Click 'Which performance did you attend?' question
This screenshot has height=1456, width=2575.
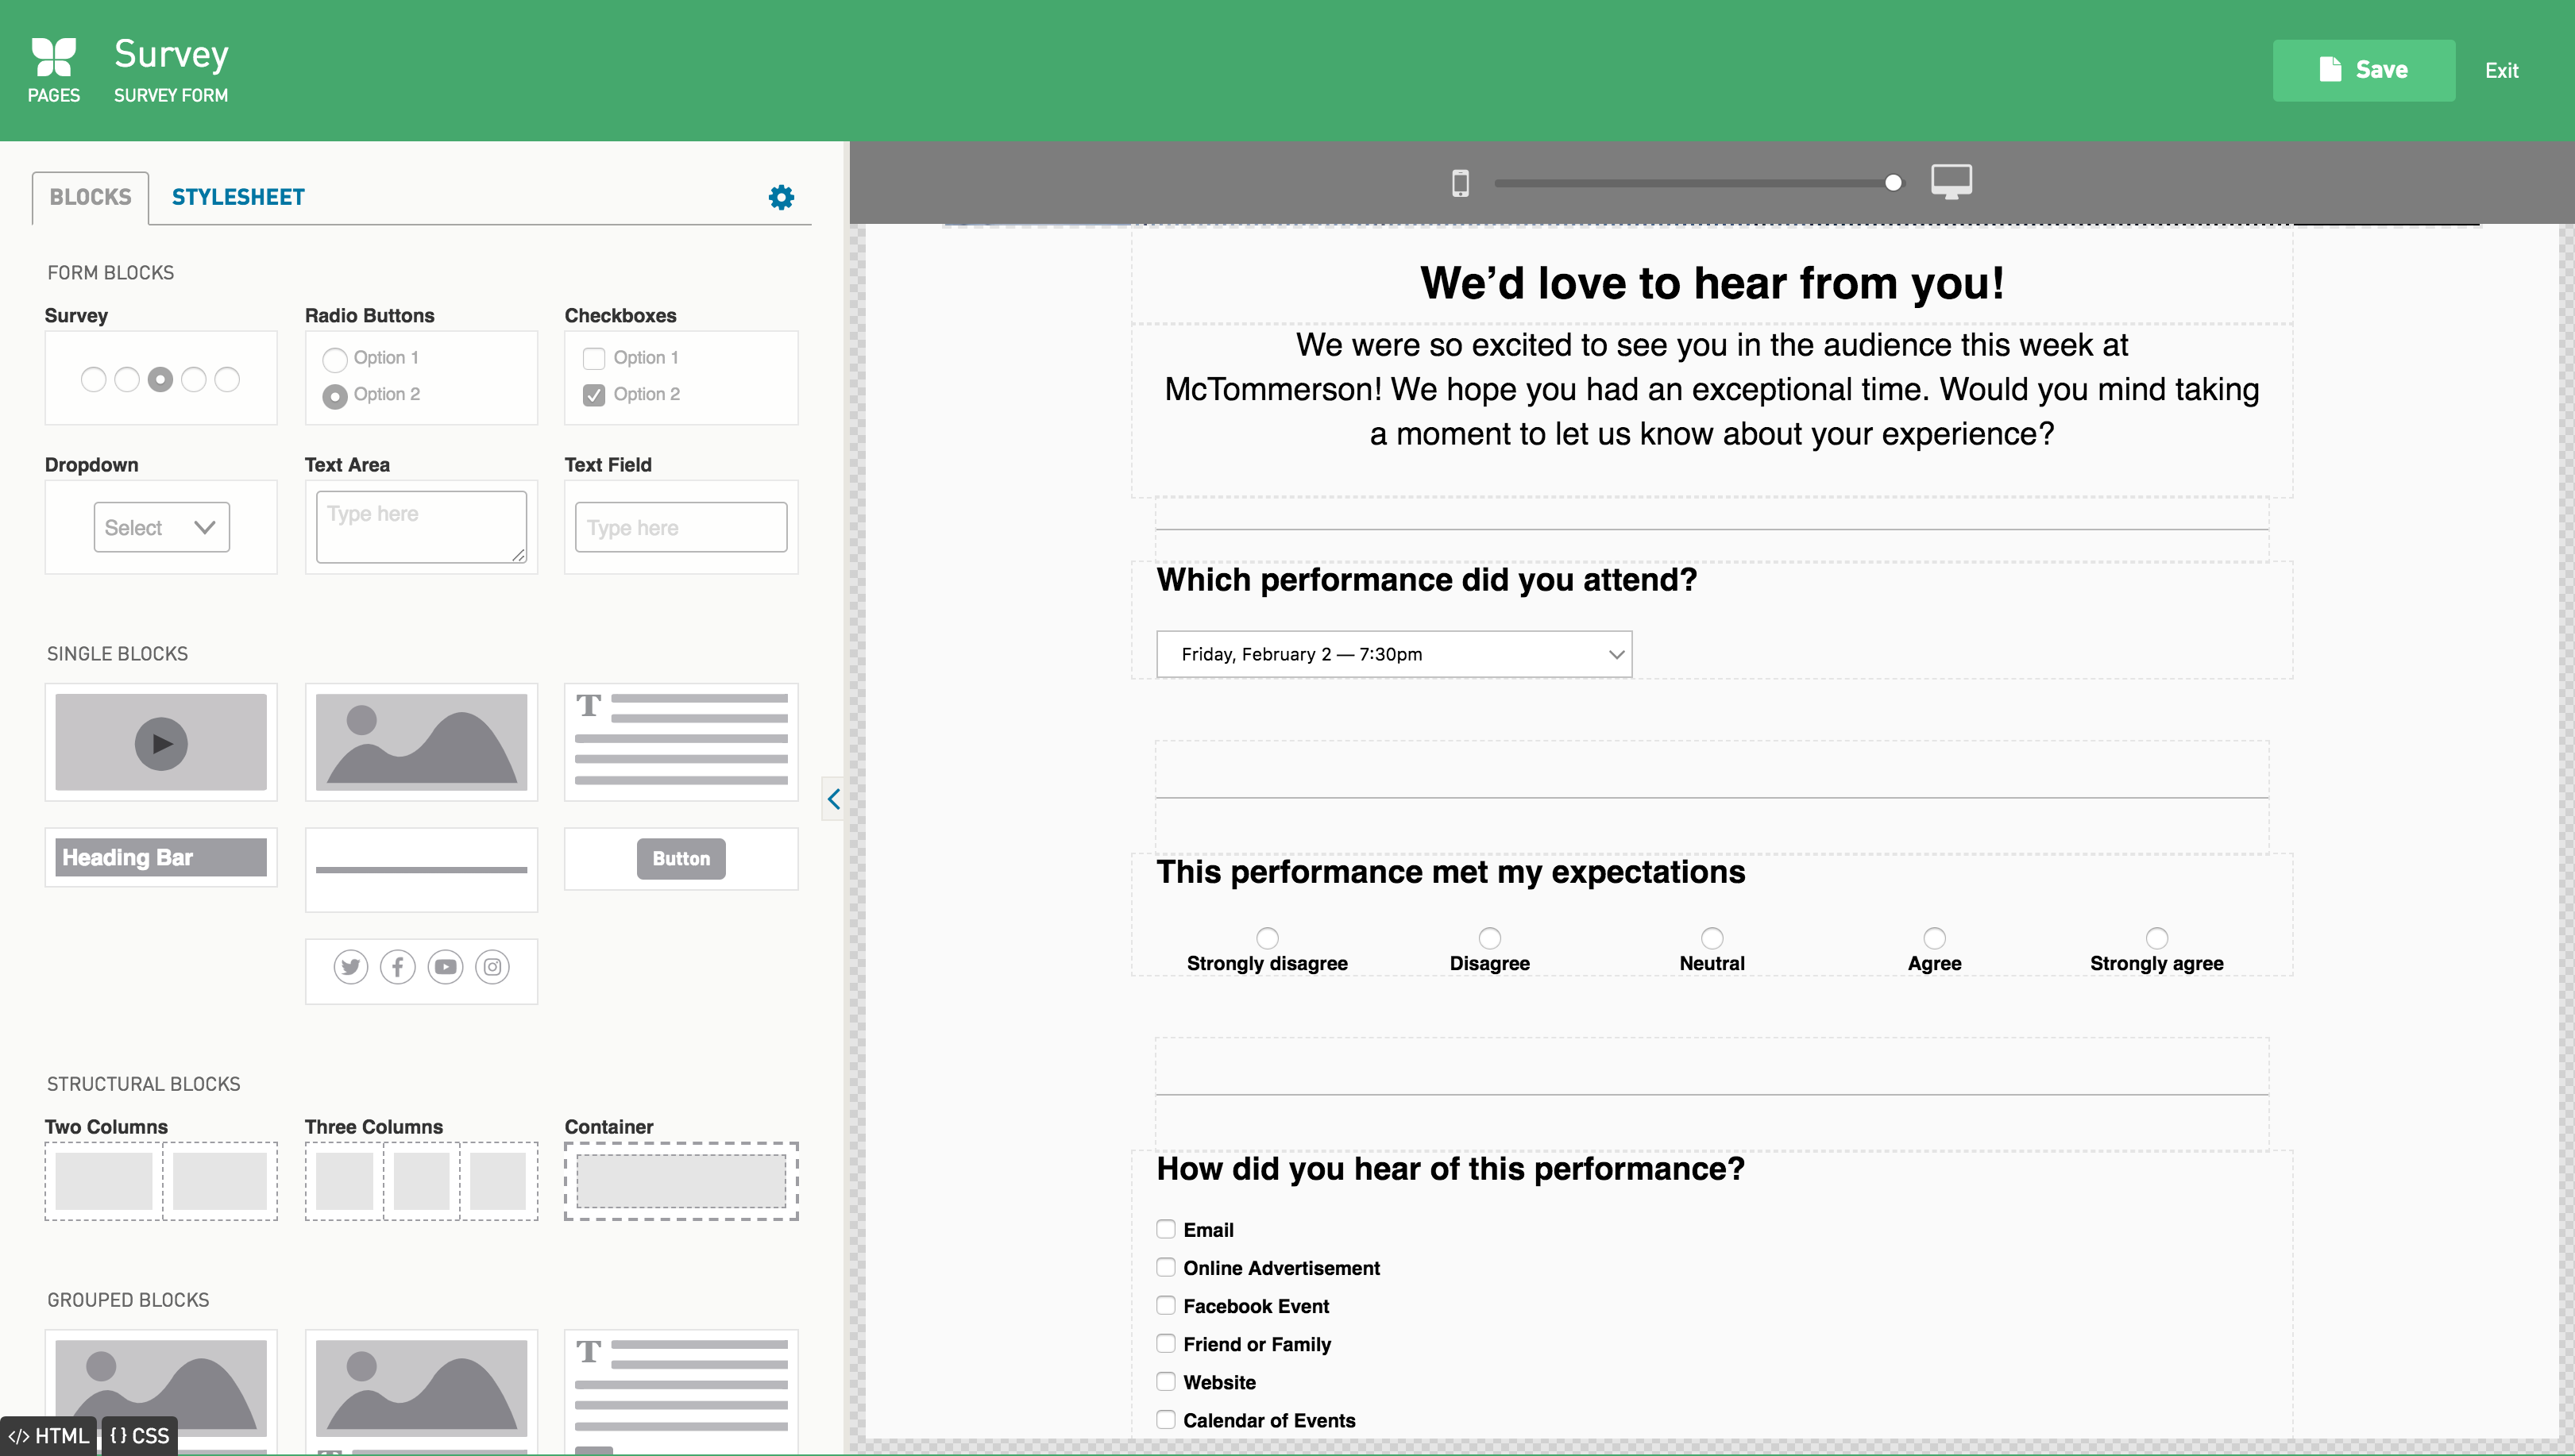(x=1426, y=579)
